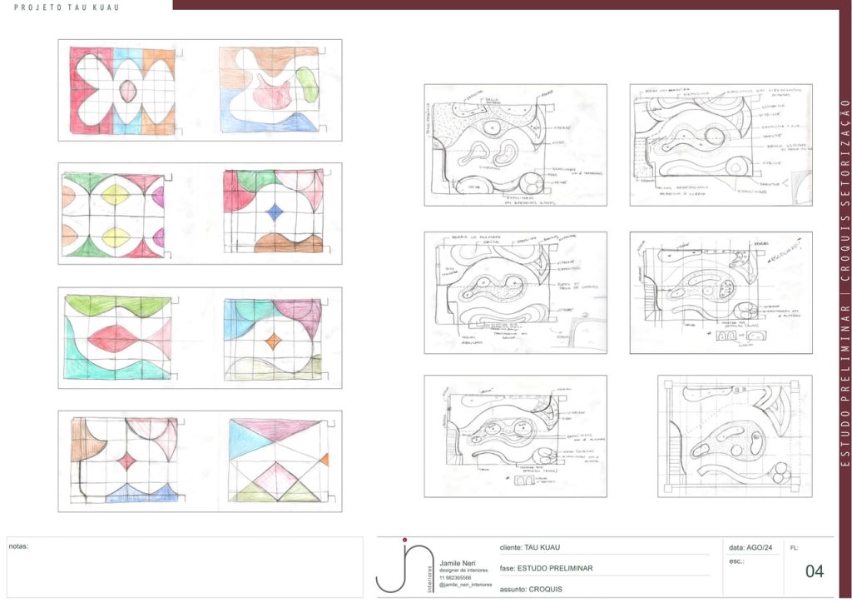Image resolution: width=852 pixels, height=603 pixels.
Task: Select the colored sketch with green oval blob
Action: [269, 89]
